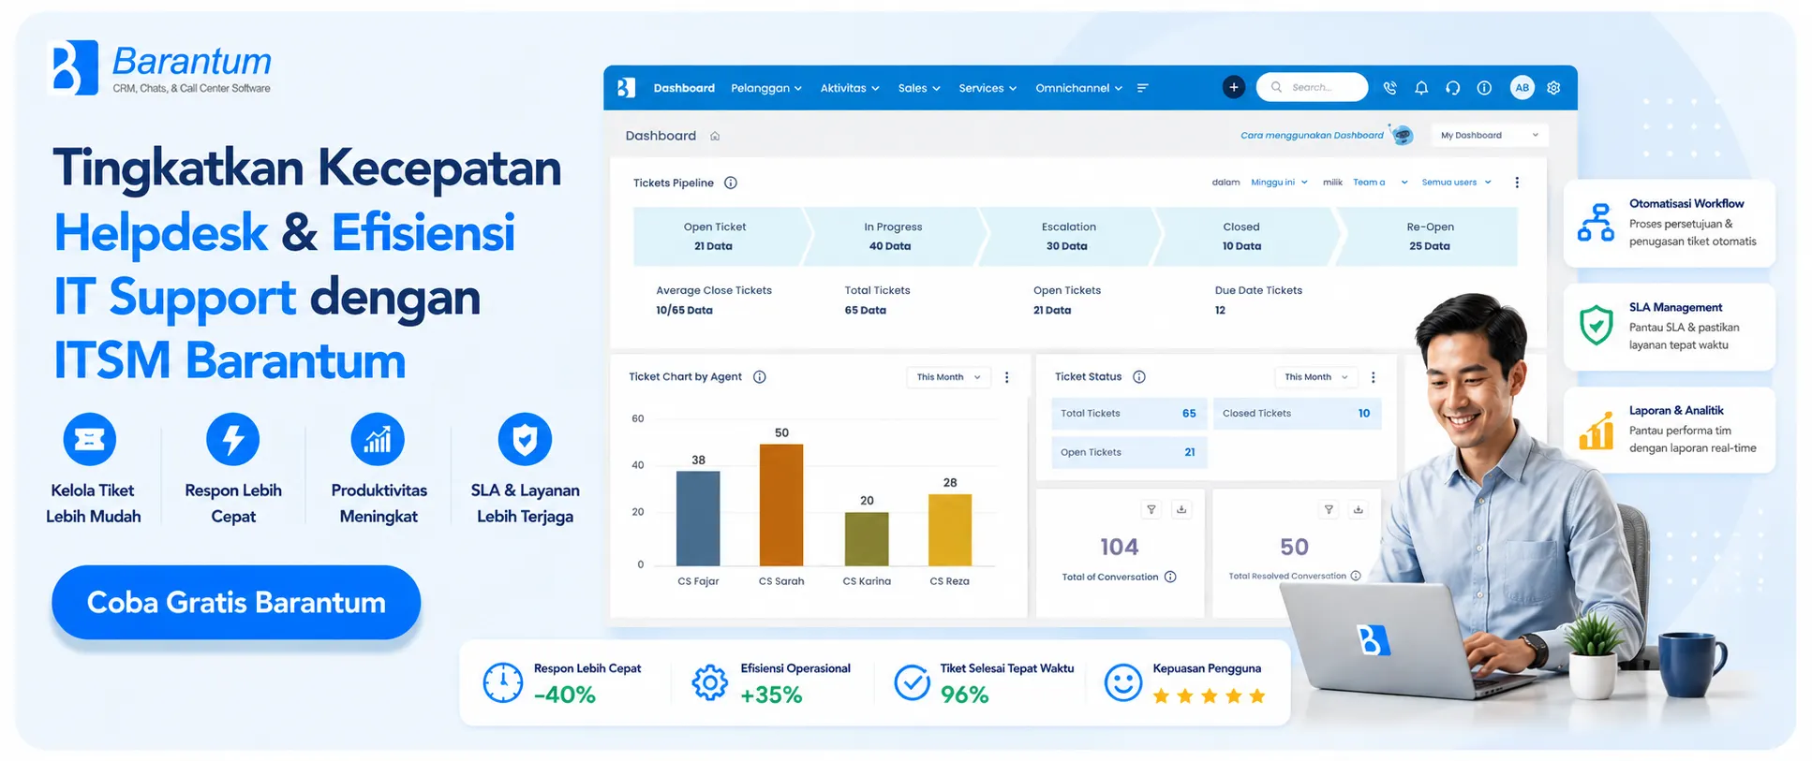Click the Kelola Tiket ticket icon
1812x761 pixels.
coord(90,439)
